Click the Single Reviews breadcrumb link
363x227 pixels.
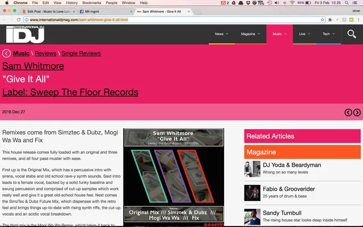coord(81,53)
